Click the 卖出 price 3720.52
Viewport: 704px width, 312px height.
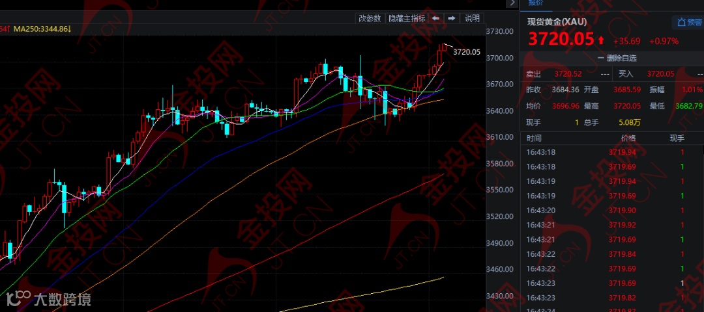click(568, 74)
